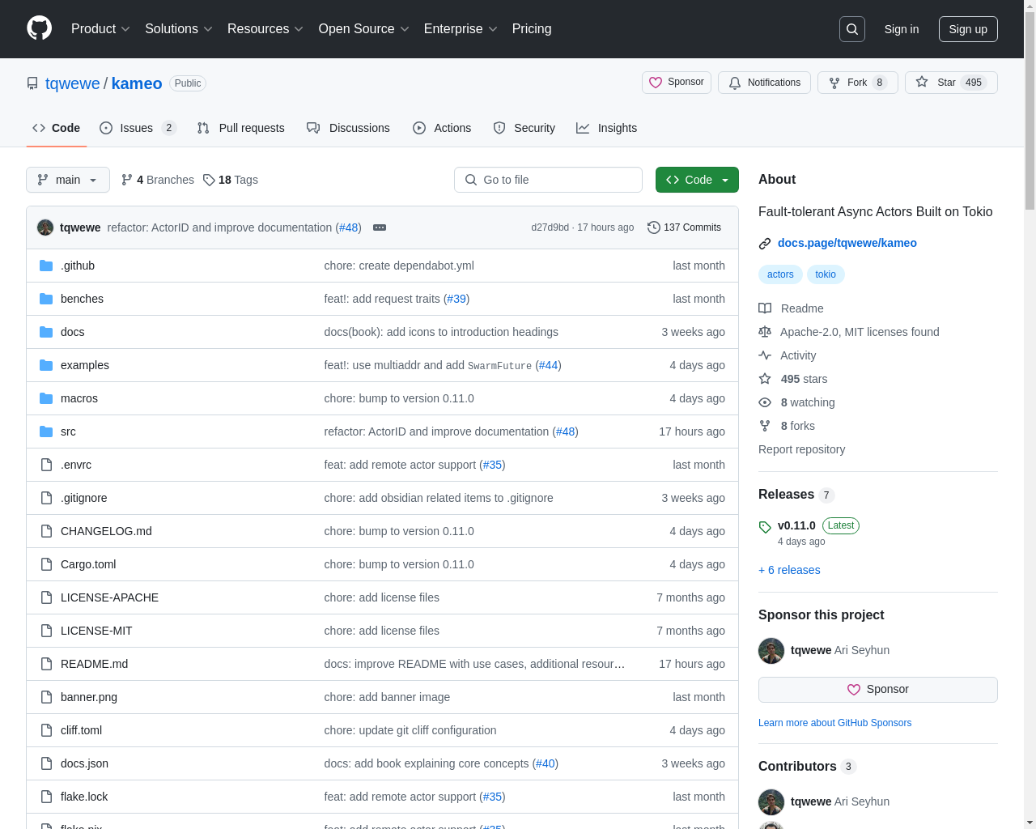Click the tokio topic tag

(x=826, y=274)
